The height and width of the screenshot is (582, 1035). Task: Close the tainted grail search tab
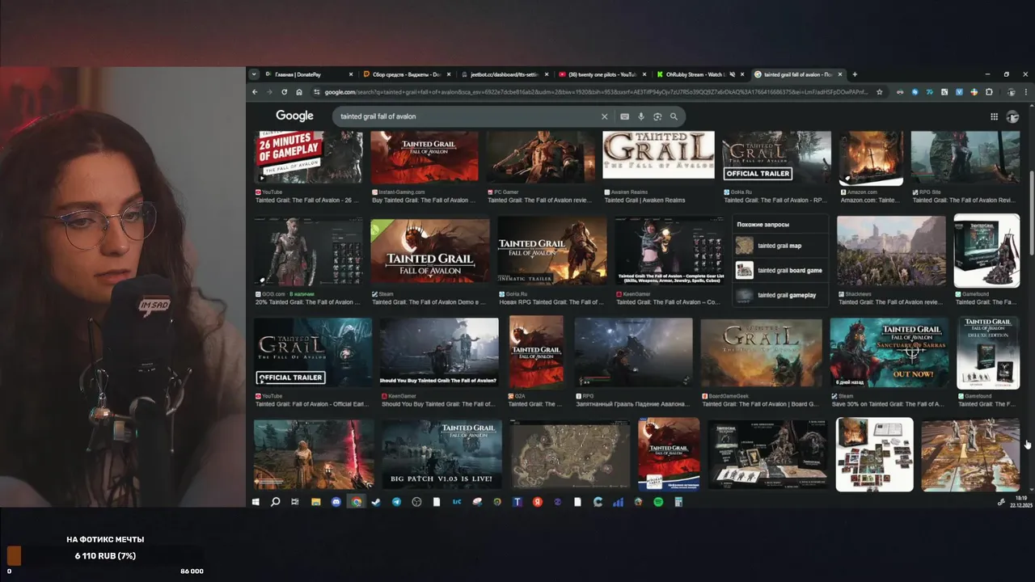tap(840, 74)
